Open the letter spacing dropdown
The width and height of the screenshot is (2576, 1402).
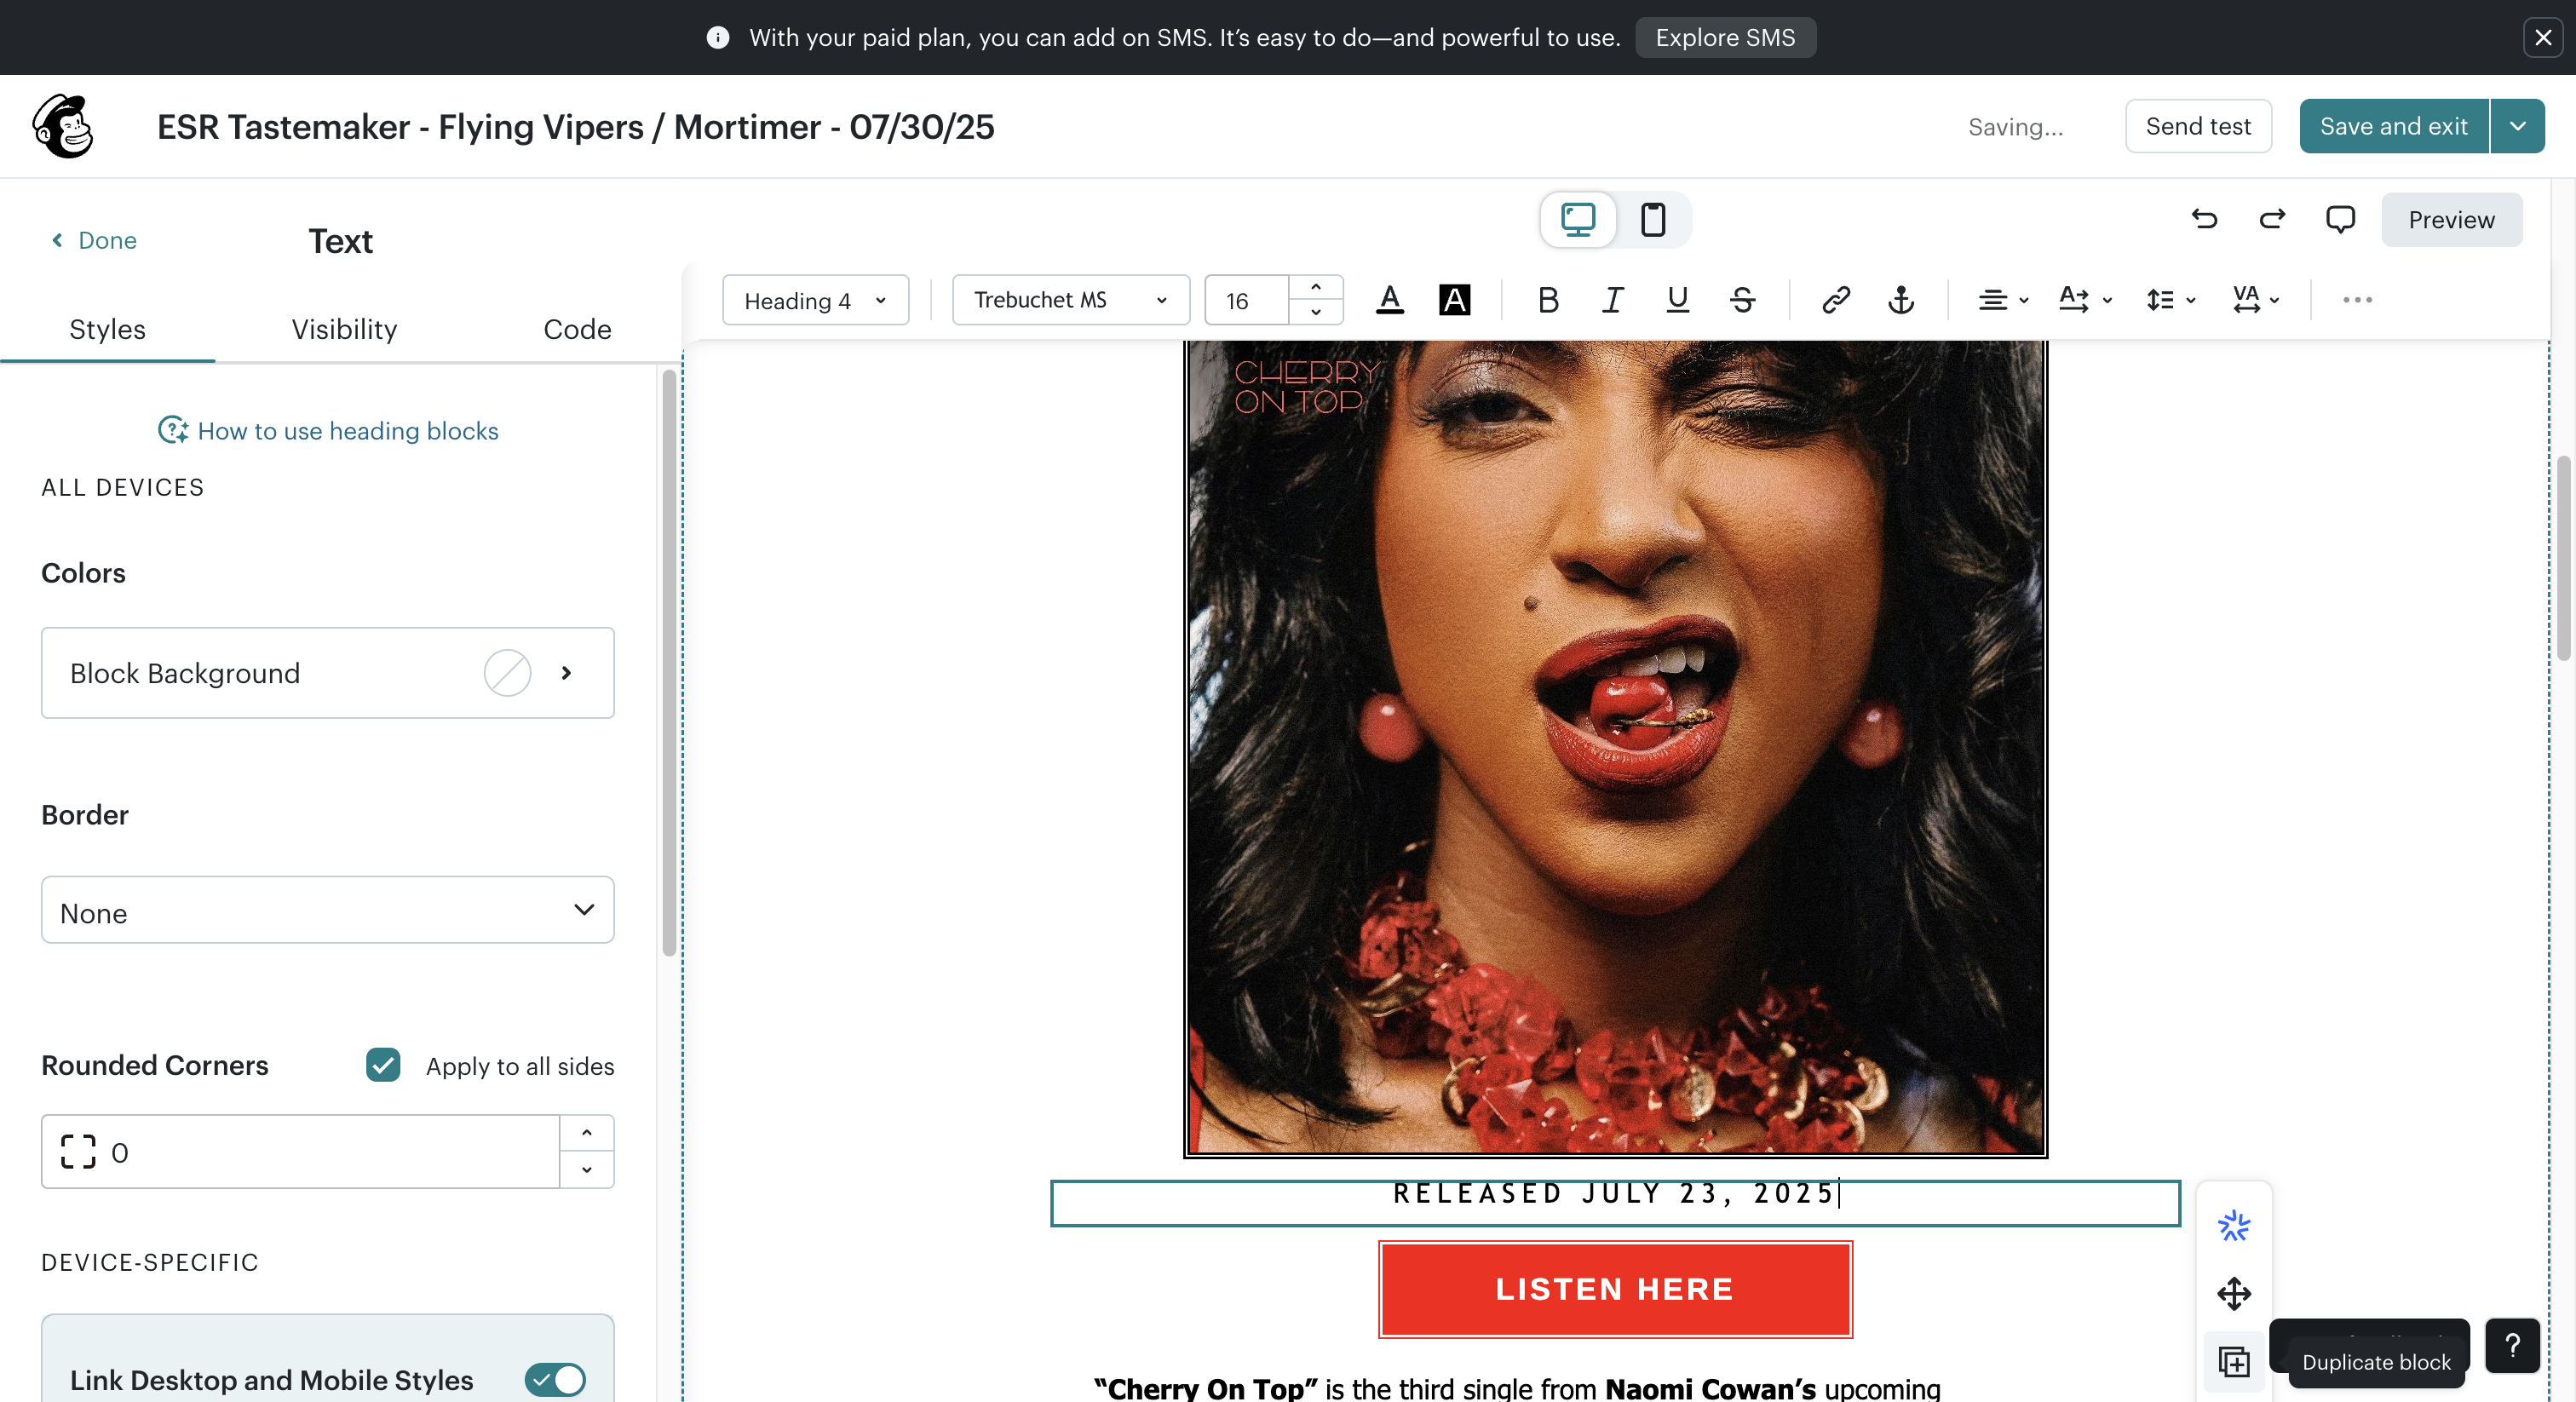(x=2256, y=300)
